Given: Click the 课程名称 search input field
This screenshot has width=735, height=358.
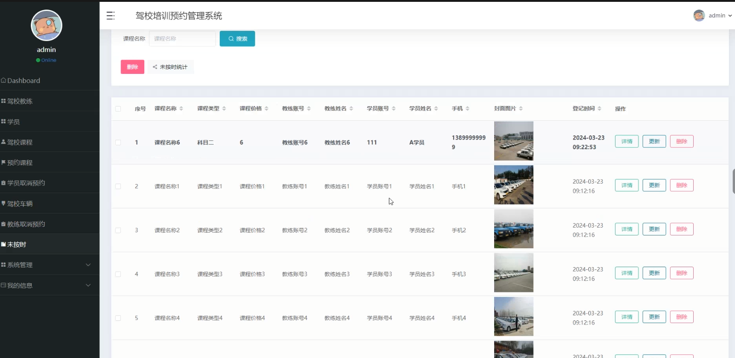Looking at the screenshot, I should tap(182, 39).
